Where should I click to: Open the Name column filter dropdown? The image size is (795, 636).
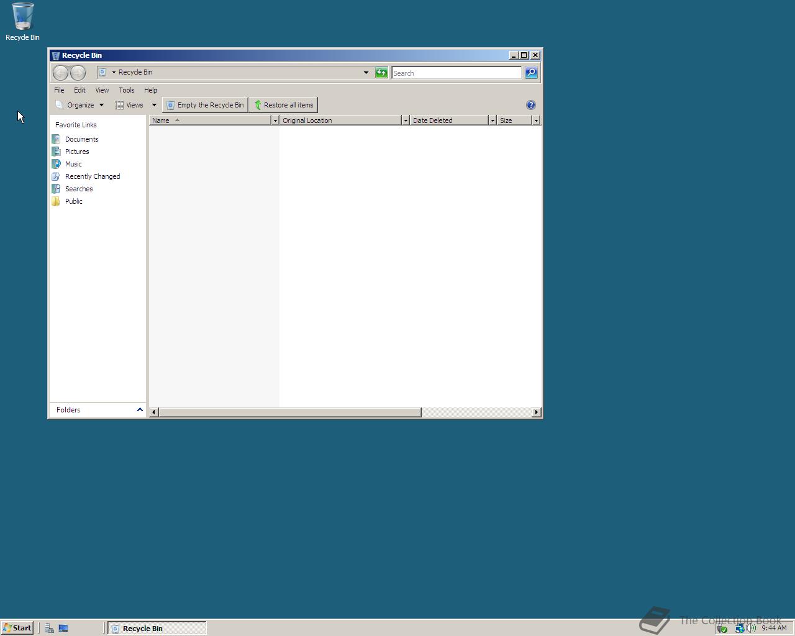point(275,120)
